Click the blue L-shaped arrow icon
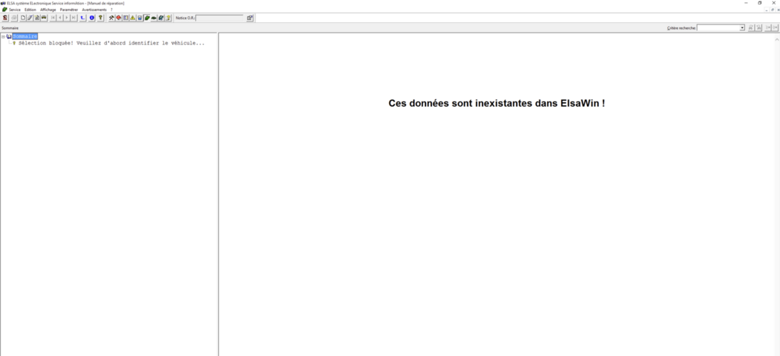 (82, 18)
